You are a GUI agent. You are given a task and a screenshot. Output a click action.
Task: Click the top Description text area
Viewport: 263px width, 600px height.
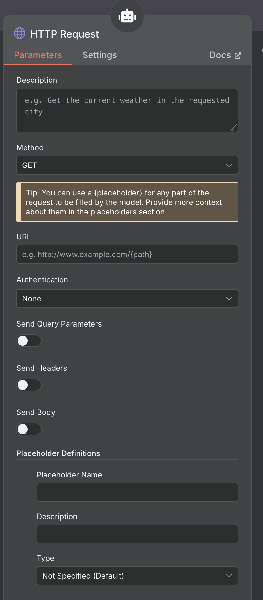tap(127, 111)
